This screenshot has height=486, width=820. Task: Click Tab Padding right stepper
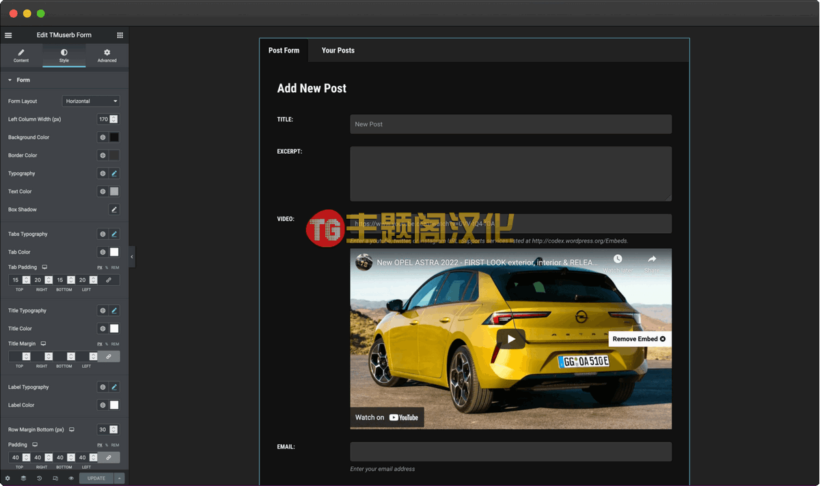click(49, 280)
